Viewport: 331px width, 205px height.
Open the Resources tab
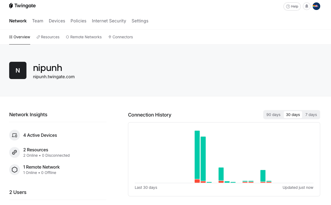(x=48, y=37)
